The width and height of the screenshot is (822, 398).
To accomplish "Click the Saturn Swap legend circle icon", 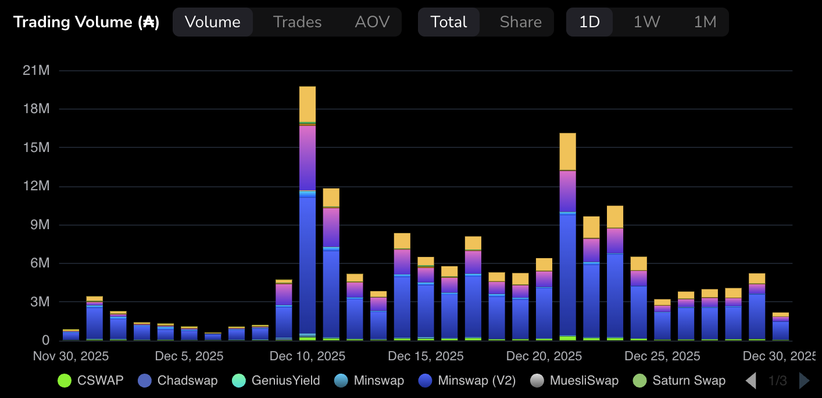I will point(639,381).
